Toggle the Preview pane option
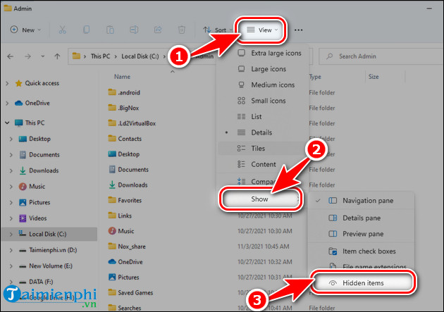 [361, 234]
